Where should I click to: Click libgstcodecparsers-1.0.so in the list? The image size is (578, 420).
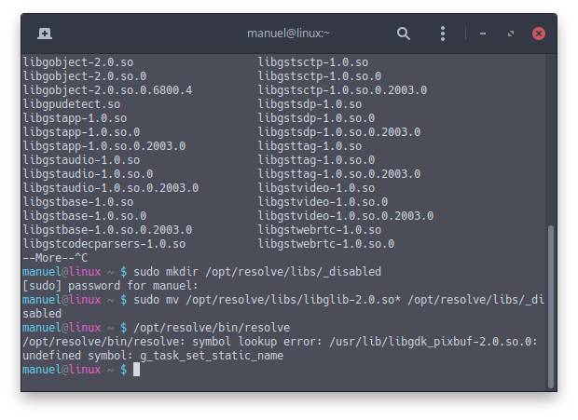coord(104,244)
